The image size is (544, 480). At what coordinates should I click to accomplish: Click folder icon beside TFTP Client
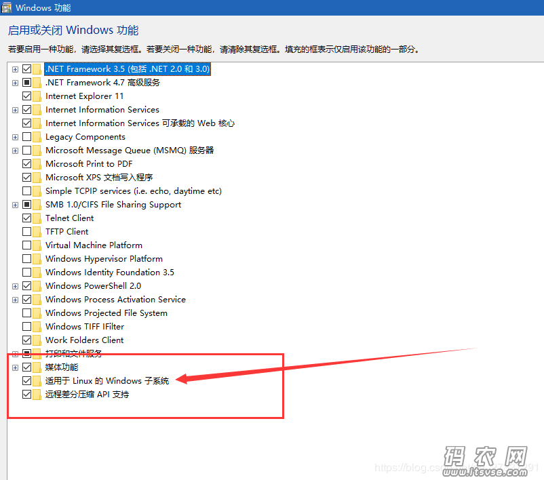click(37, 232)
